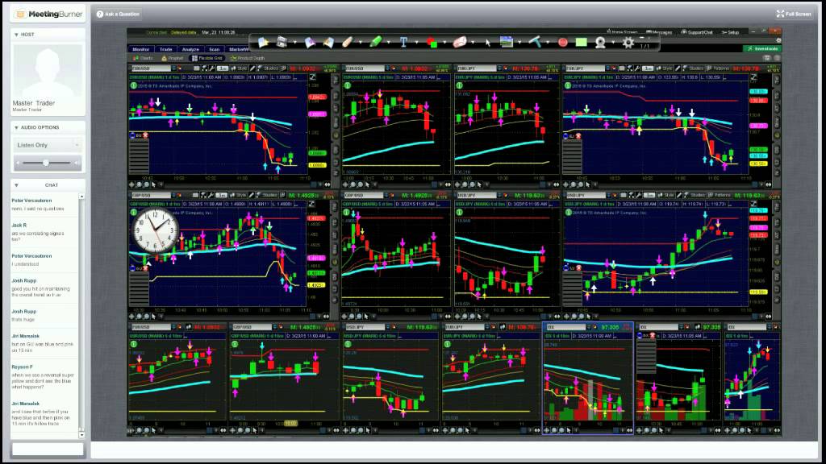826x464 pixels.
Task: Click the chat message input field
Action: [48, 449]
